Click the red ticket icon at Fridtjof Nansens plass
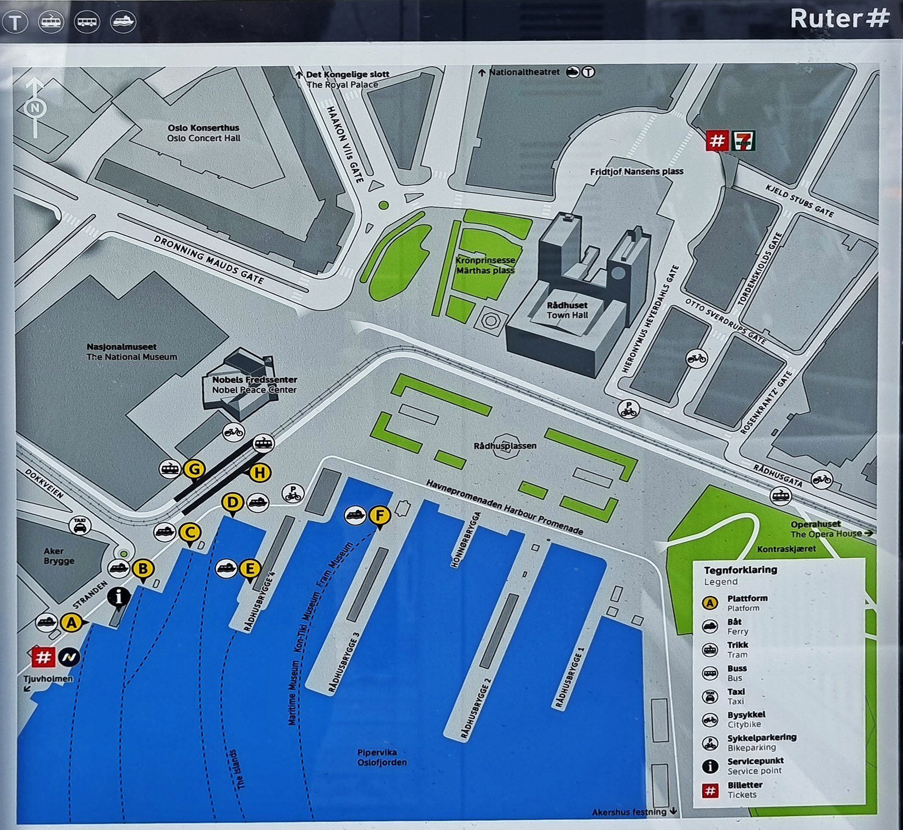The width and height of the screenshot is (903, 830). (716, 141)
